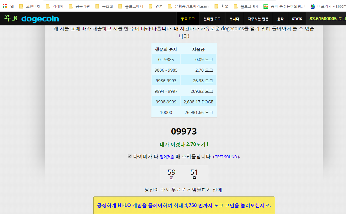
Task: Open the 거래처 bookmark folder
Action: [x=54, y=6]
